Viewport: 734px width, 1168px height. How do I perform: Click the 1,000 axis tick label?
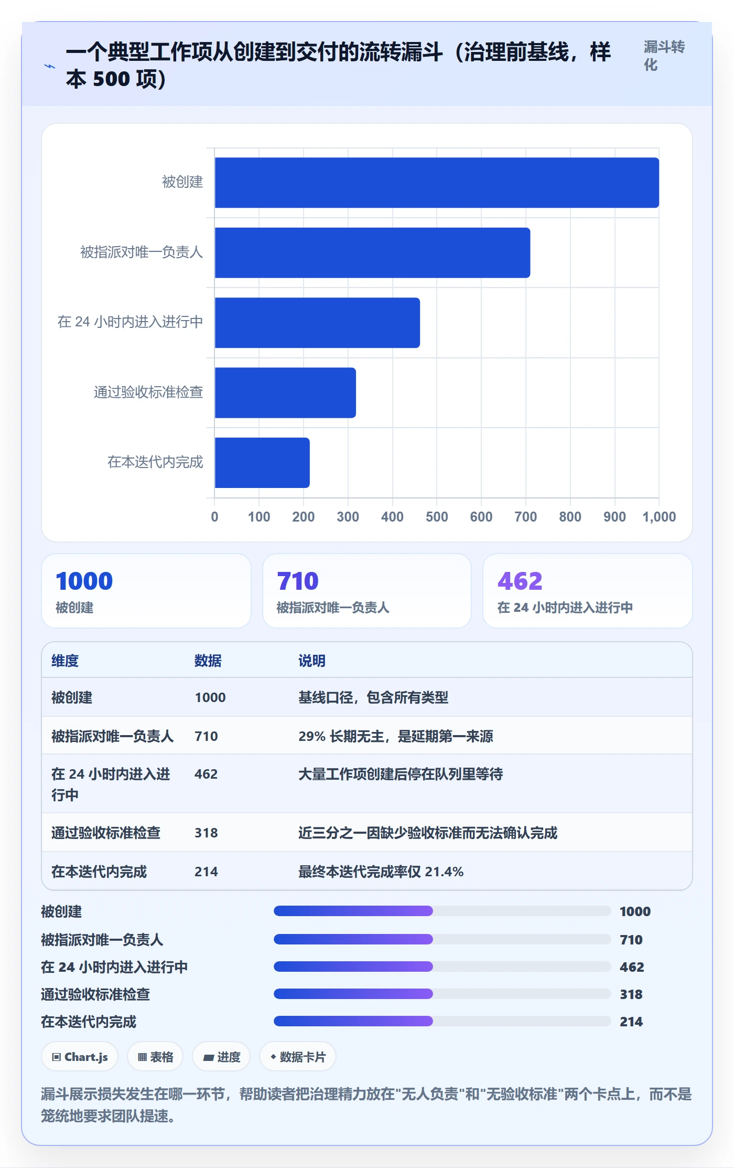pyautogui.click(x=659, y=517)
